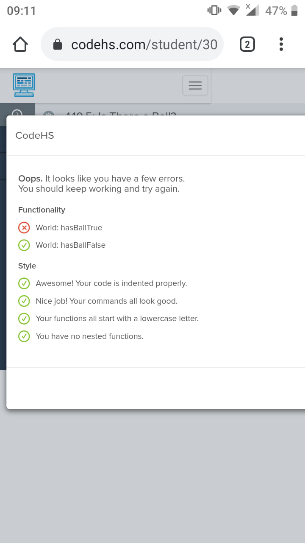Click the check icon for commands look good
Screen dimensions: 305x543
24,301
